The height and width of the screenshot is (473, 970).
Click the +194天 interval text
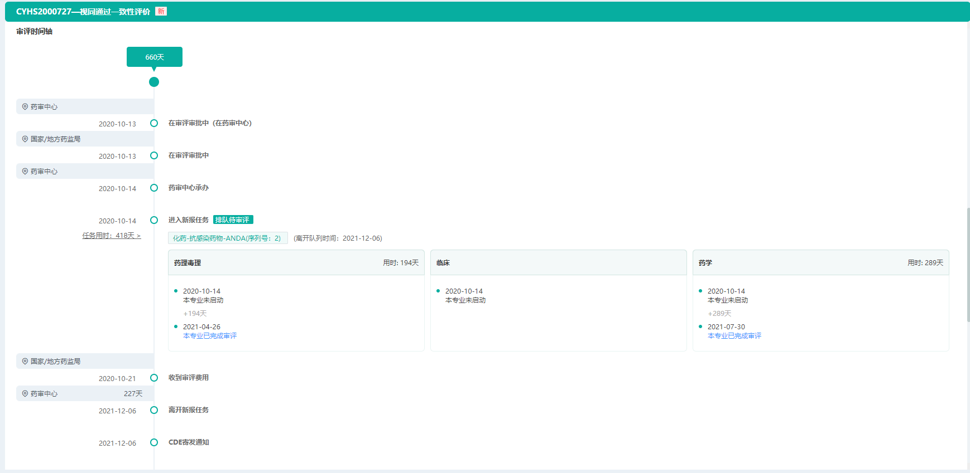click(195, 314)
